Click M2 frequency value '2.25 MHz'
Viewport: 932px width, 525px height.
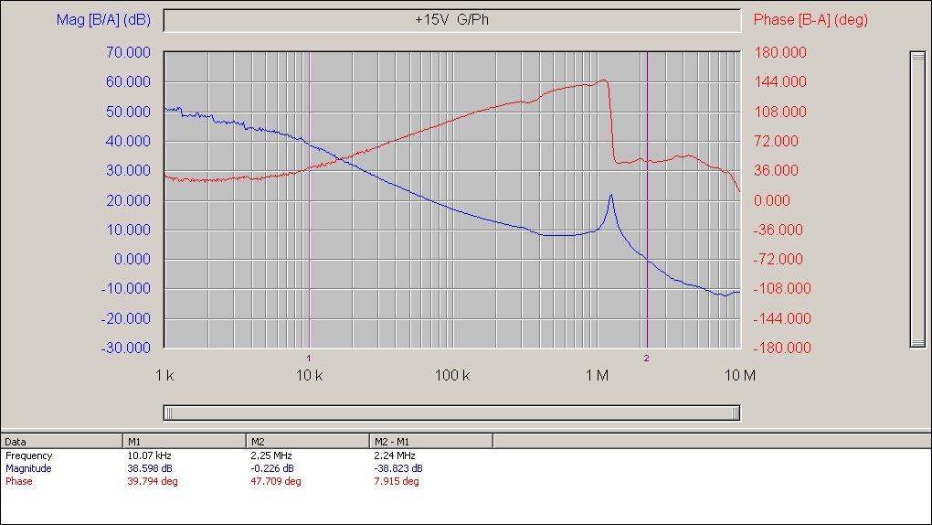coord(271,456)
